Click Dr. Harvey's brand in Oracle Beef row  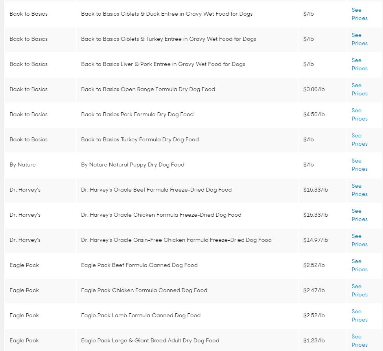[x=25, y=190]
